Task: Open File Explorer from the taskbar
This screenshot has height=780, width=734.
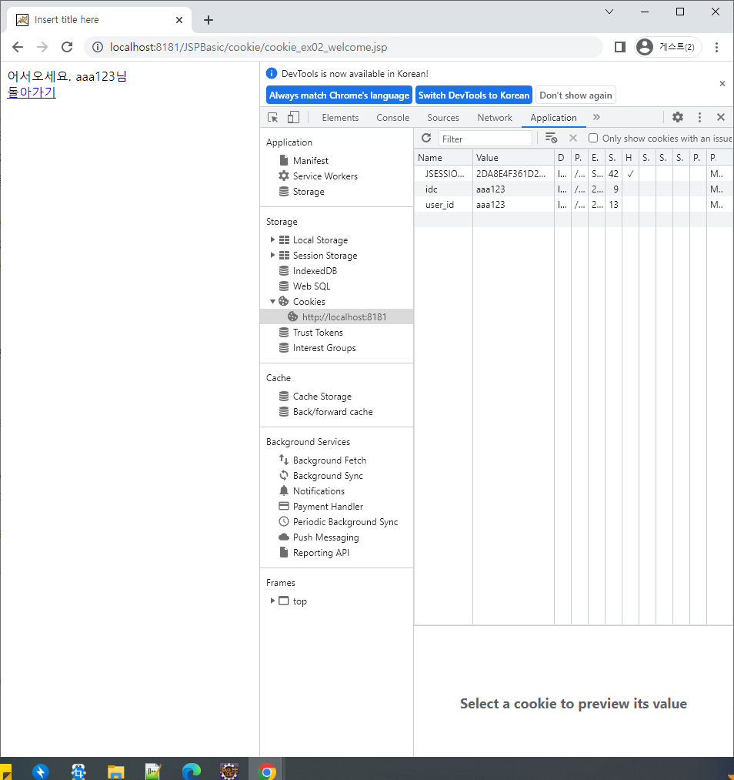Action: point(115,771)
